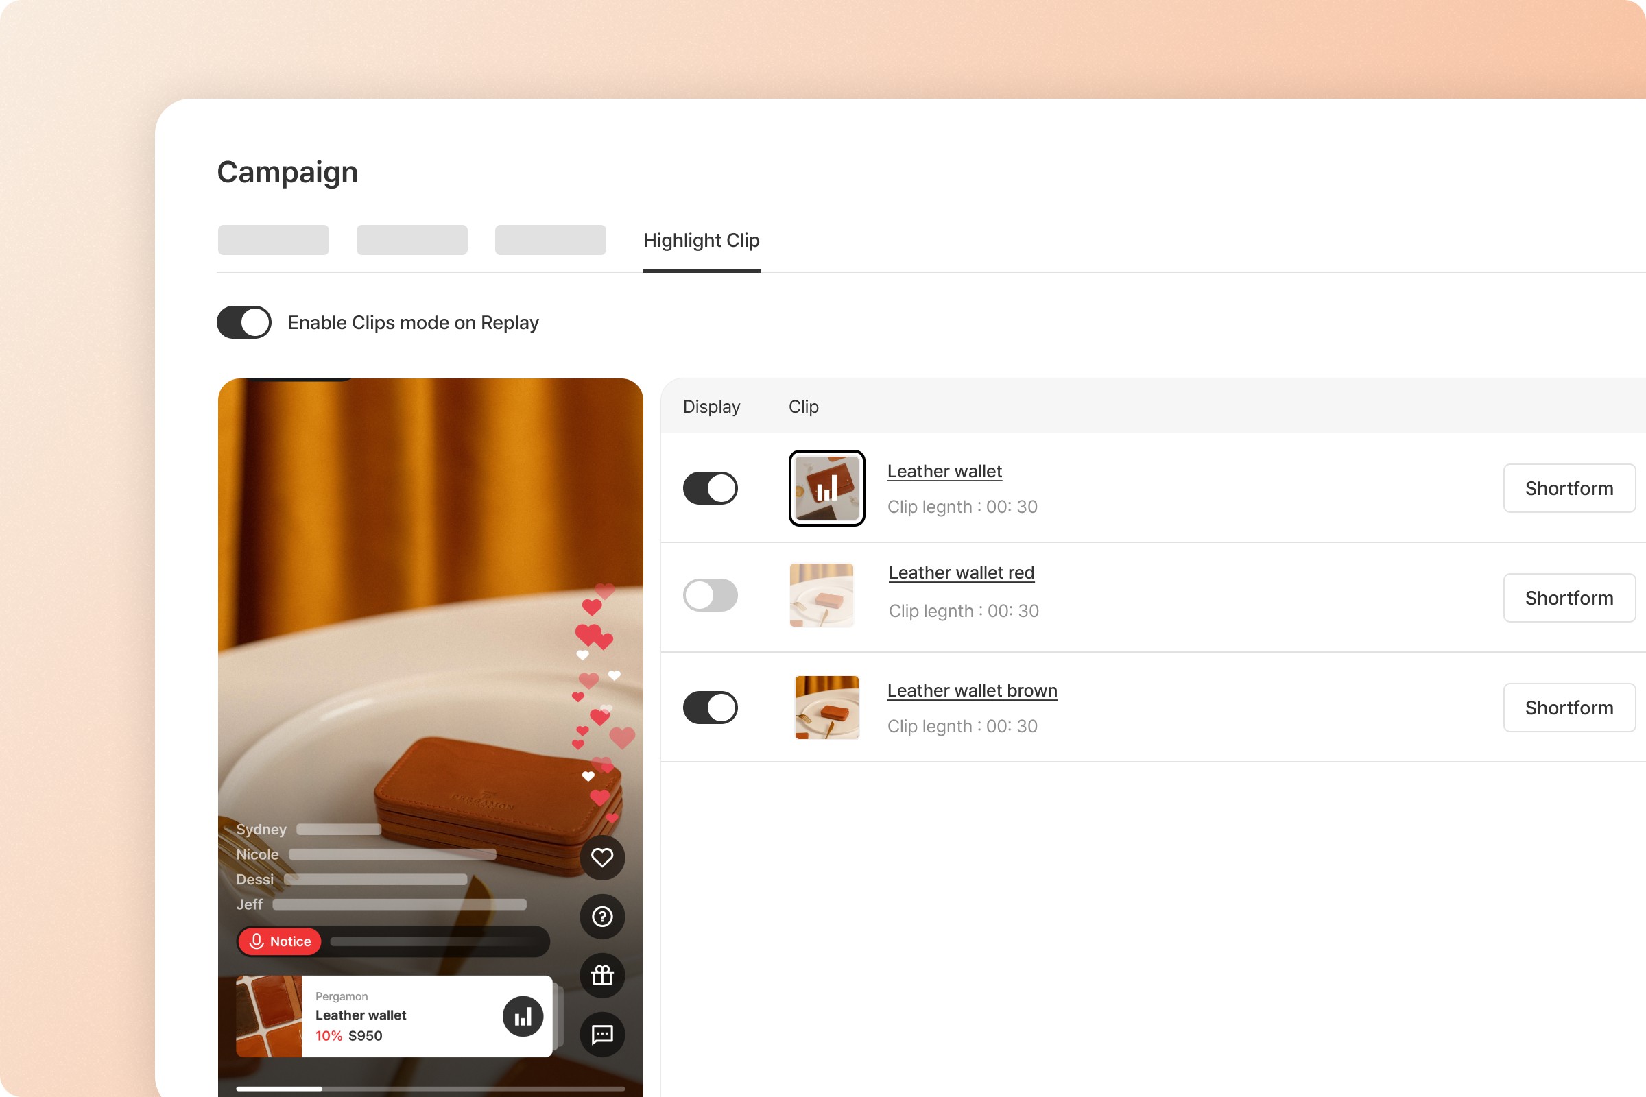The height and width of the screenshot is (1097, 1646).
Task: Enable display for Leather wallet red clip
Action: [x=710, y=595]
